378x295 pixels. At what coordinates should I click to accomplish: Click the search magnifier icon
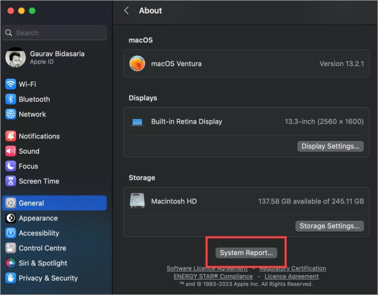(9, 33)
